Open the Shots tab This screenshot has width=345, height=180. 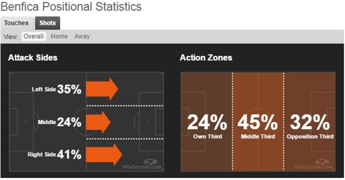(x=48, y=23)
